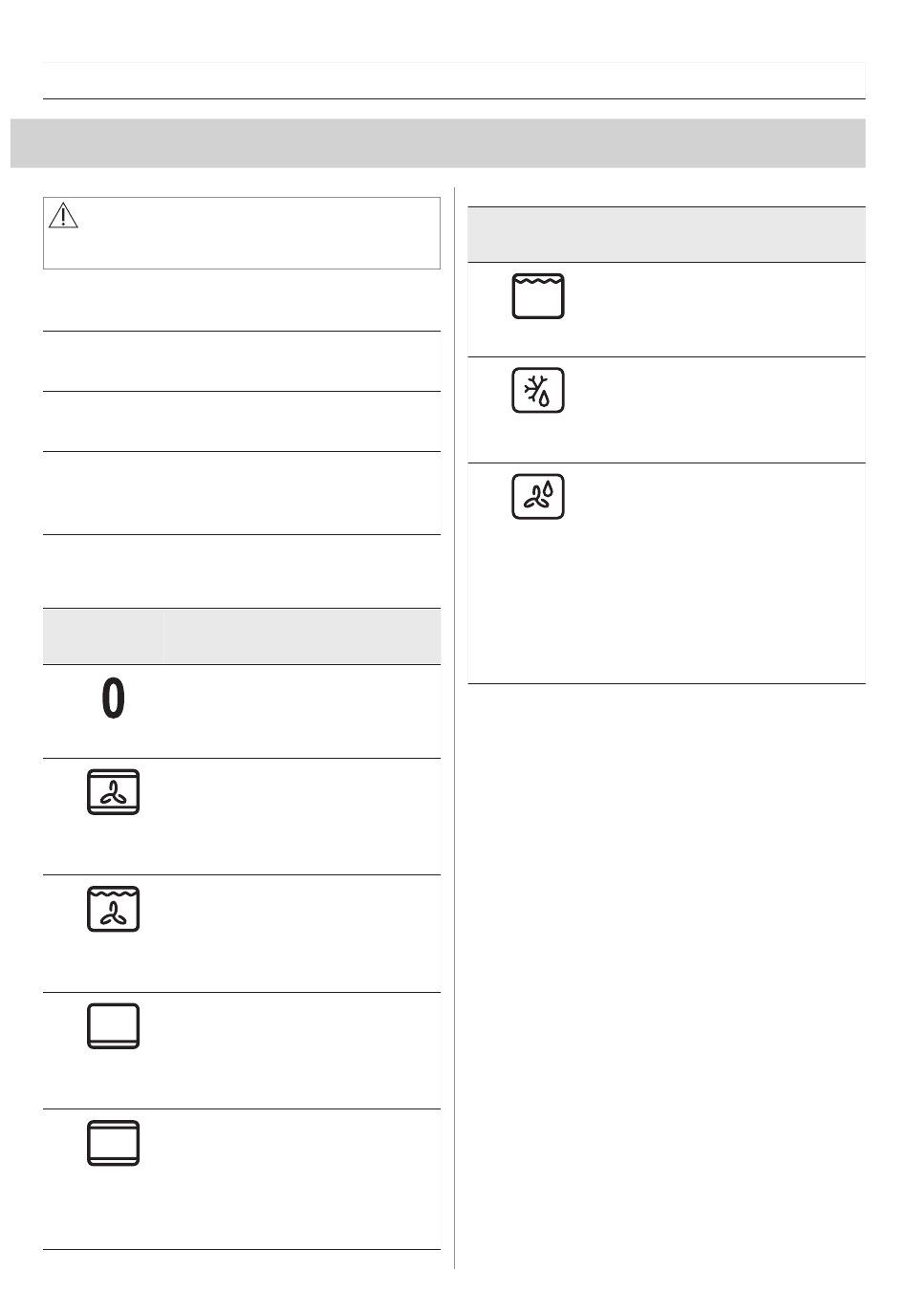Click blank description cell beside fan-only icon
Image resolution: width=908 pixels, height=1313 pixels.
[x=302, y=817]
